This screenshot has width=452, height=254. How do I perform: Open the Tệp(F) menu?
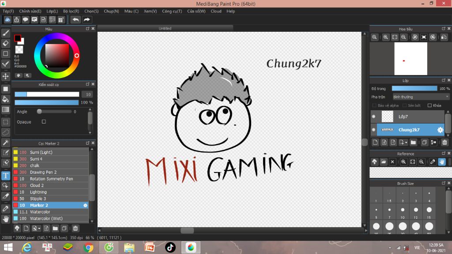pyautogui.click(x=8, y=11)
